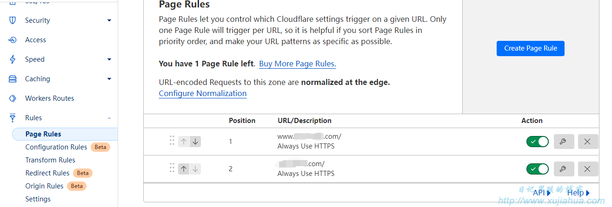The image size is (612, 207).
Task: Delete rule 2 with its X icon
Action: click(588, 169)
